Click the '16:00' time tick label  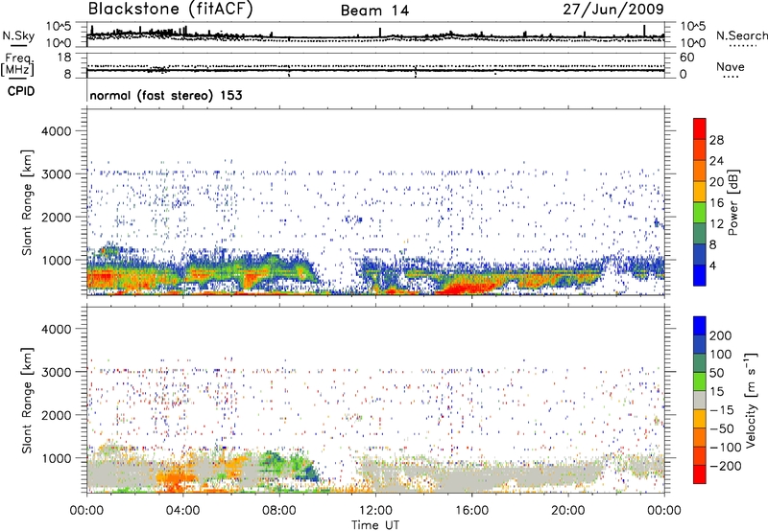point(471,511)
